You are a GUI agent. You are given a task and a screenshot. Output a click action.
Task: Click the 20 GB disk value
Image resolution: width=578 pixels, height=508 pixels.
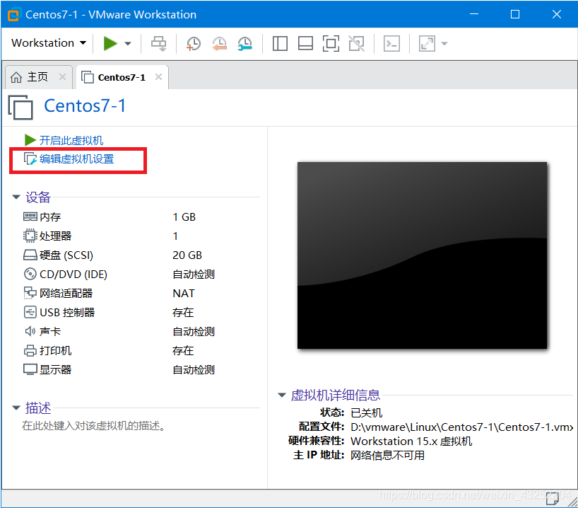(187, 255)
